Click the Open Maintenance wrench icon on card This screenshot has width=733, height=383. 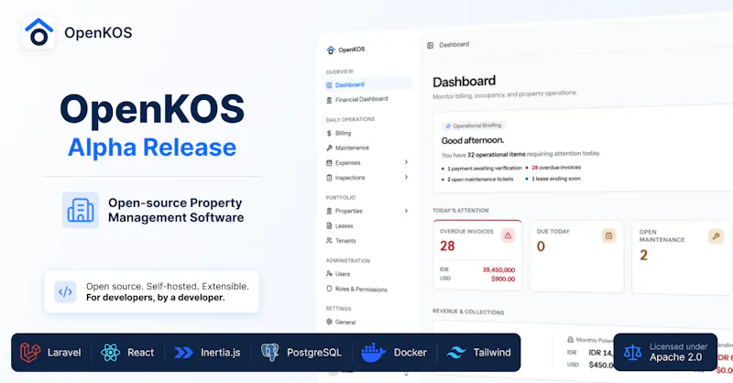(x=716, y=236)
